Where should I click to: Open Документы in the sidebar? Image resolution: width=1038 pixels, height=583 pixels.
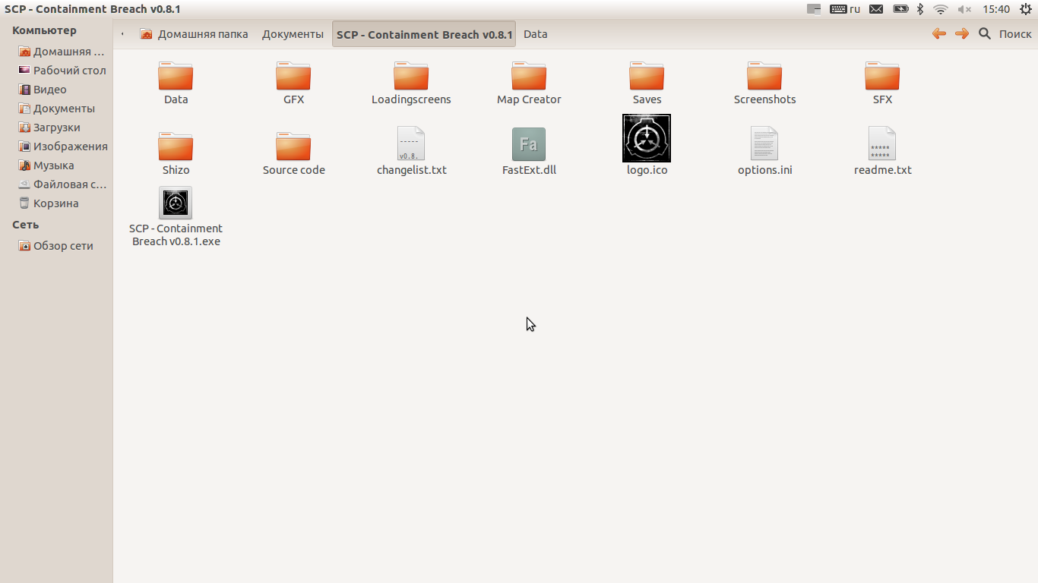(x=57, y=109)
